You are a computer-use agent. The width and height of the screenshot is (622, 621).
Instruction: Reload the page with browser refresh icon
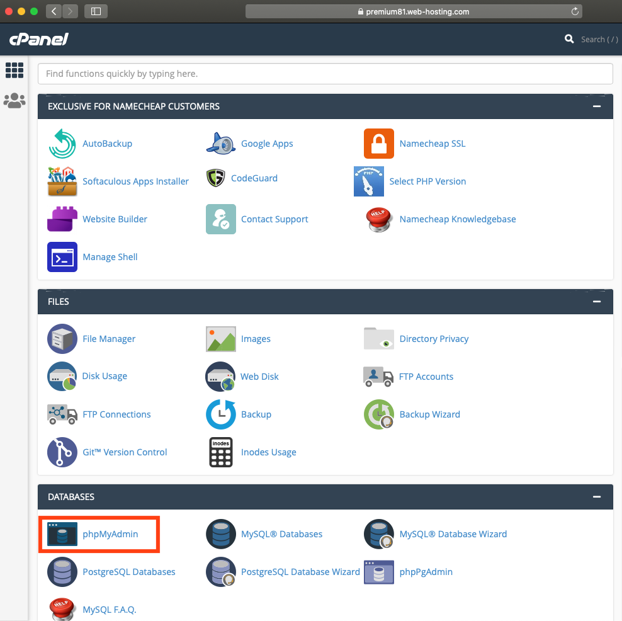pyautogui.click(x=575, y=11)
